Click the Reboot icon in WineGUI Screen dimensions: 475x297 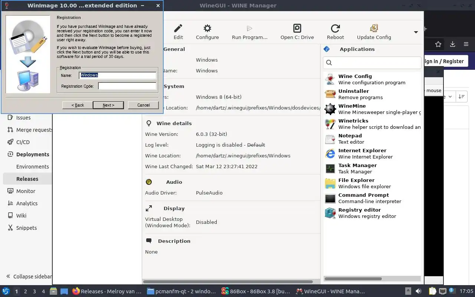click(x=335, y=29)
